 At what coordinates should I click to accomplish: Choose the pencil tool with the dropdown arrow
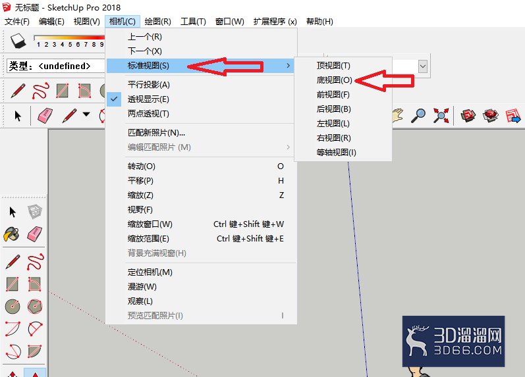(x=69, y=116)
